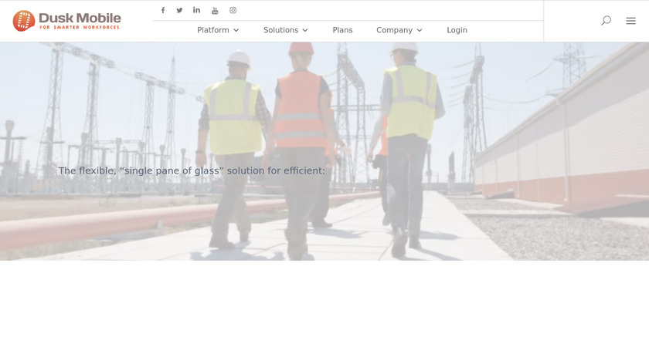Viewport: 649px width, 364px height.
Task: Open the Company menu item
Action: (395, 30)
